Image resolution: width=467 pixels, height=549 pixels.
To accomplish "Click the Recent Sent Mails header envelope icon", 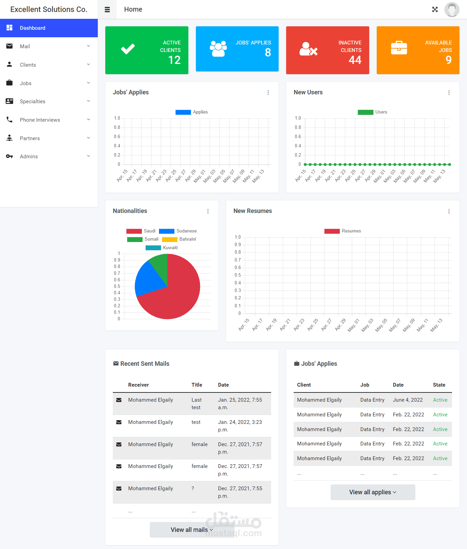I will [116, 364].
